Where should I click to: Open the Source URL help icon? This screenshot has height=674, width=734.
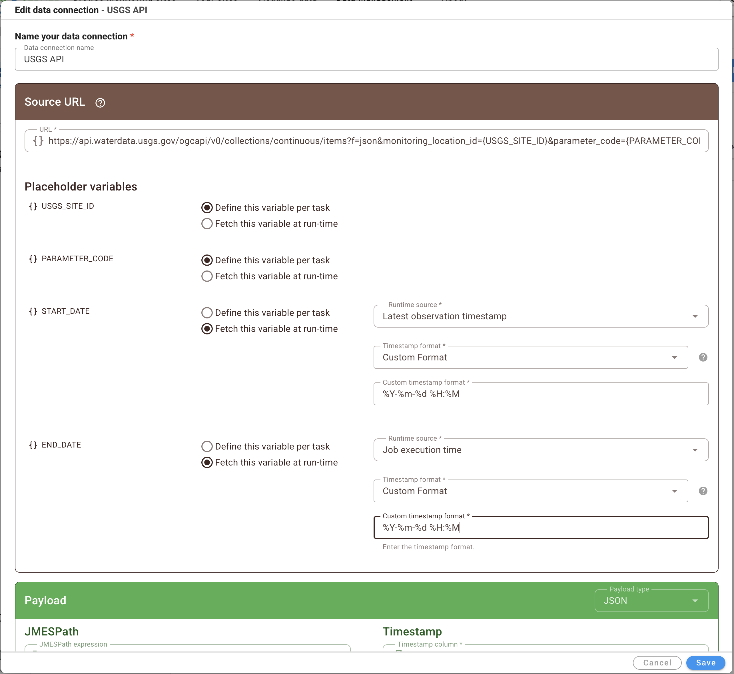100,103
